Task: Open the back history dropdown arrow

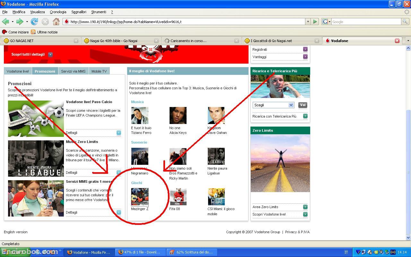Action: [x=13, y=22]
